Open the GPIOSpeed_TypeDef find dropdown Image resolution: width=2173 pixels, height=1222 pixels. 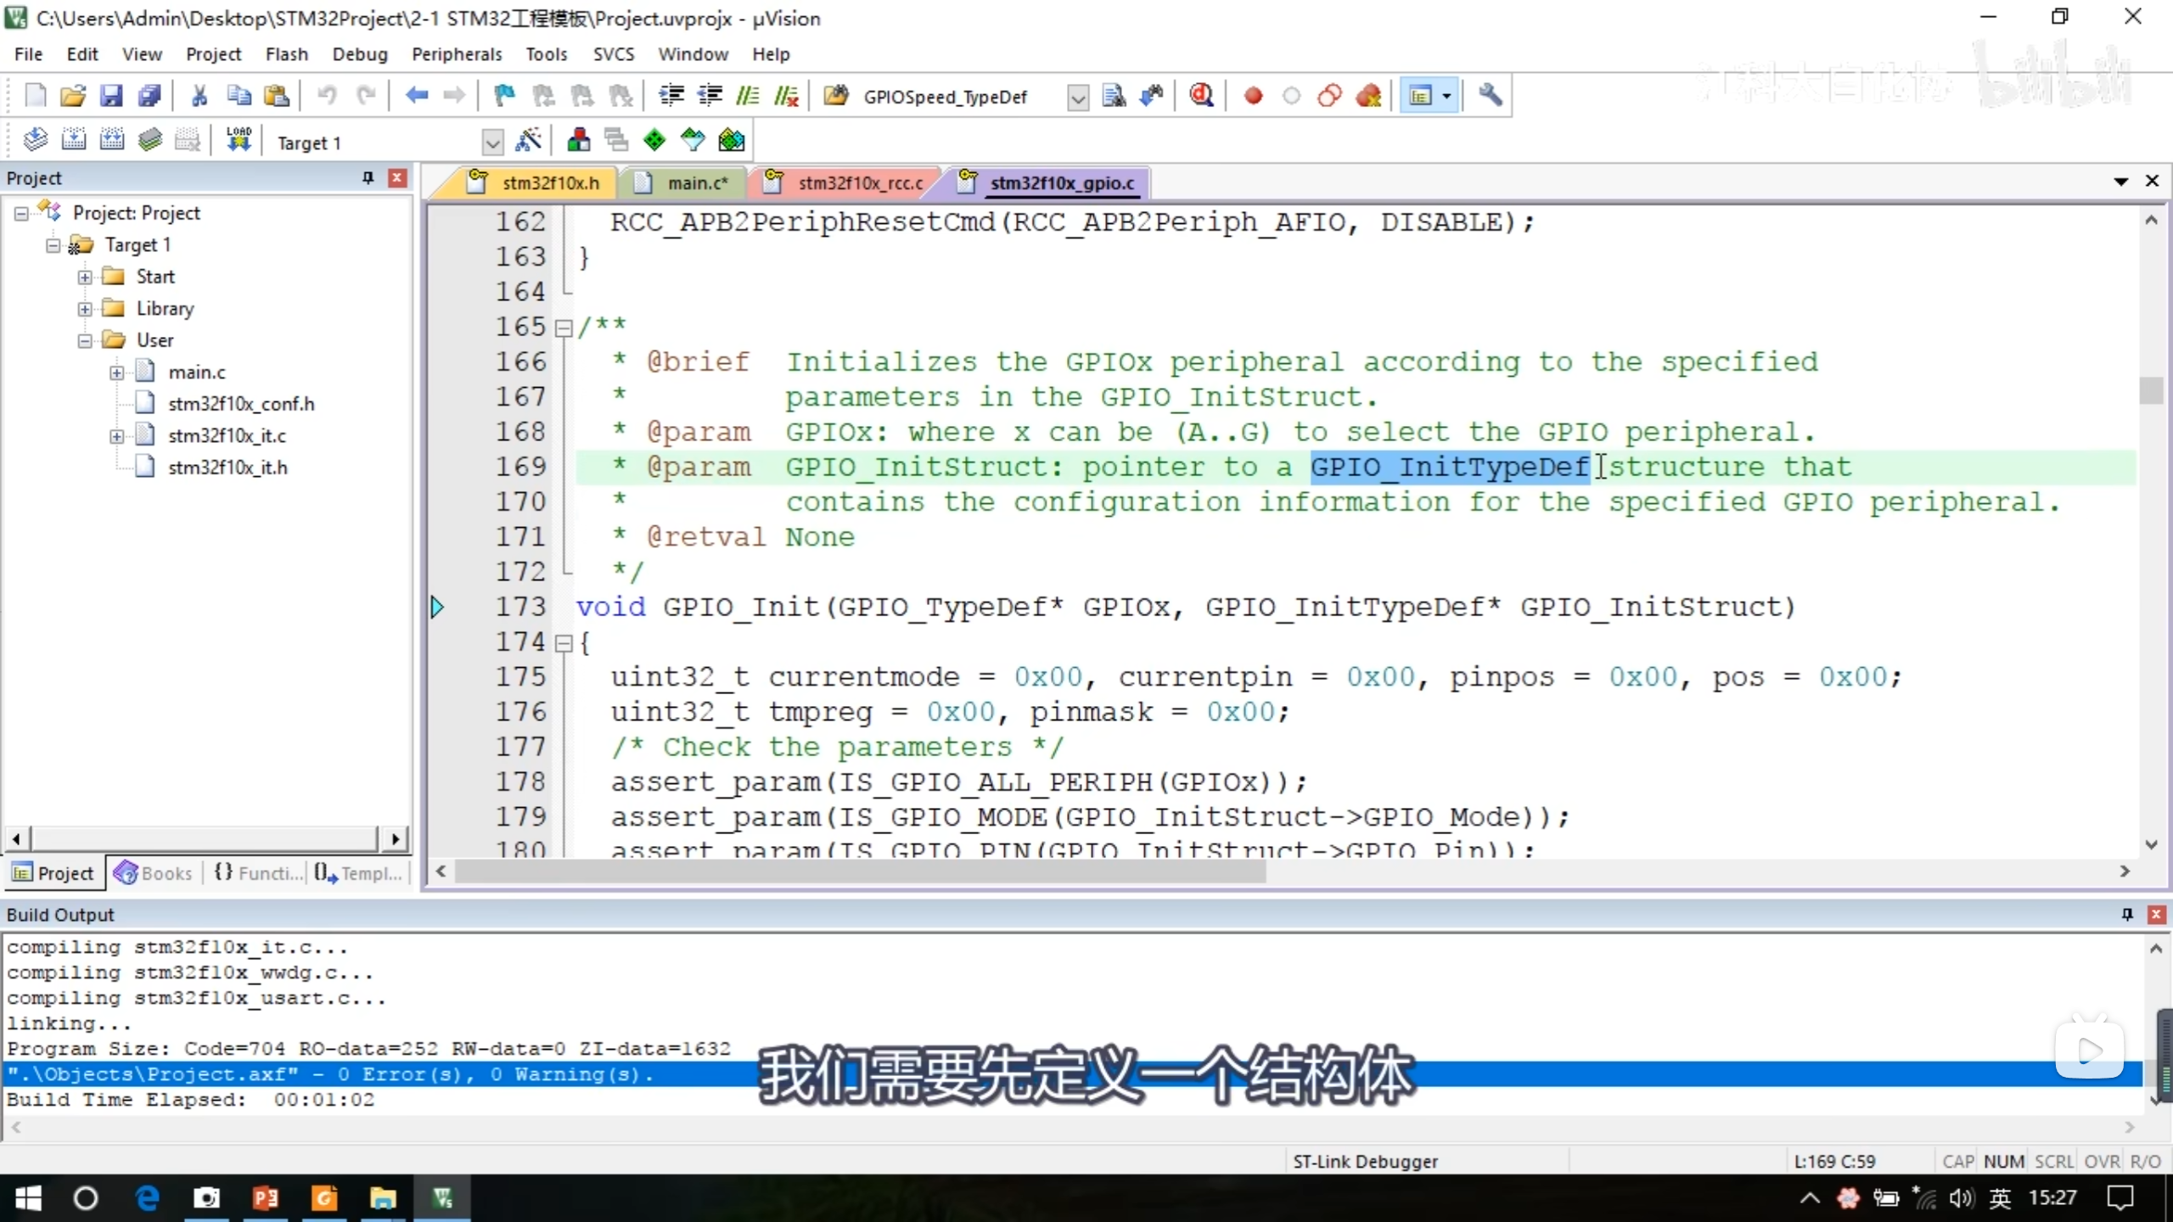point(1077,98)
